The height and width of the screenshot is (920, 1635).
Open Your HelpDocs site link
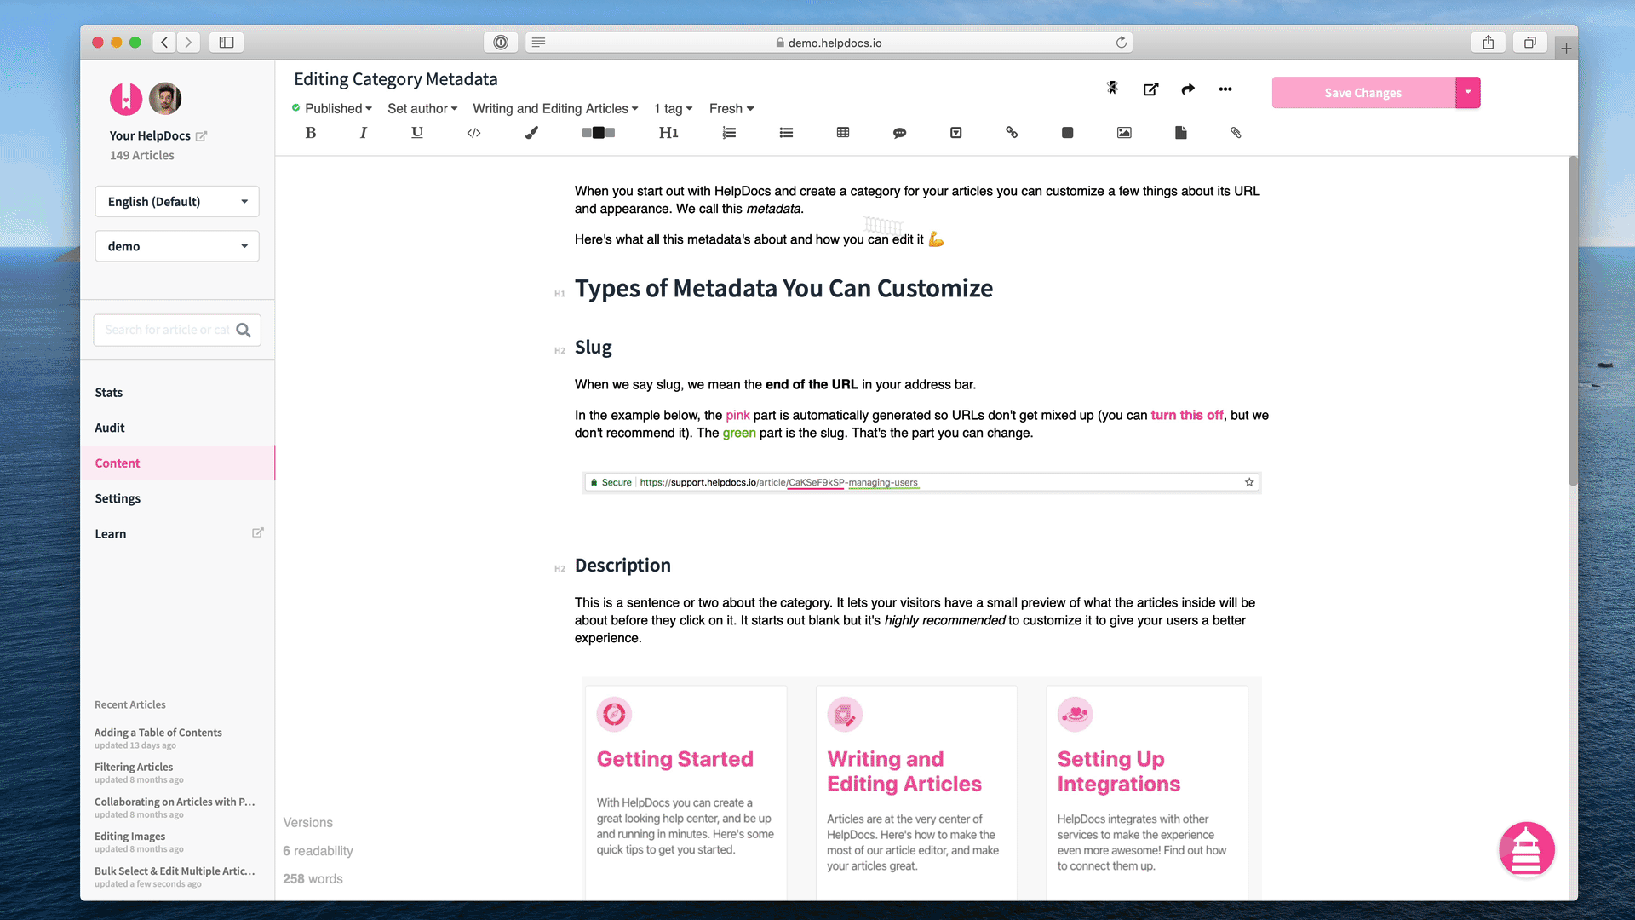(158, 135)
